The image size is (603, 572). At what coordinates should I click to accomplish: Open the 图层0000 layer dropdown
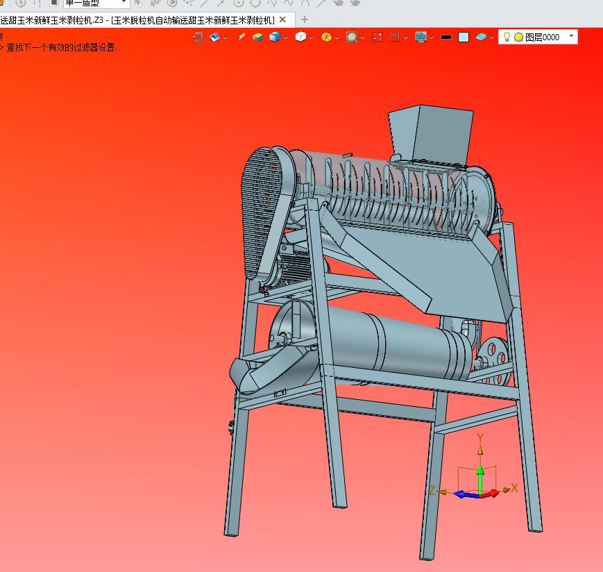point(572,36)
